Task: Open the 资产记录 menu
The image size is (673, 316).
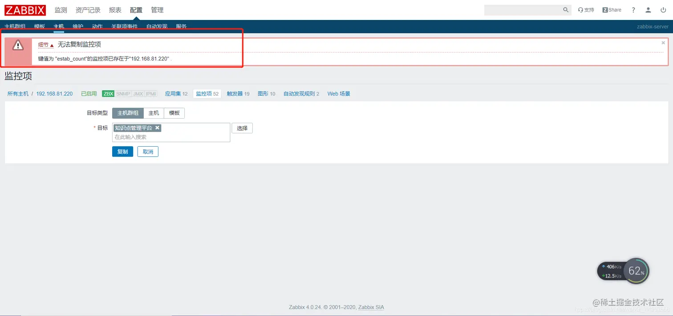Action: point(88,10)
